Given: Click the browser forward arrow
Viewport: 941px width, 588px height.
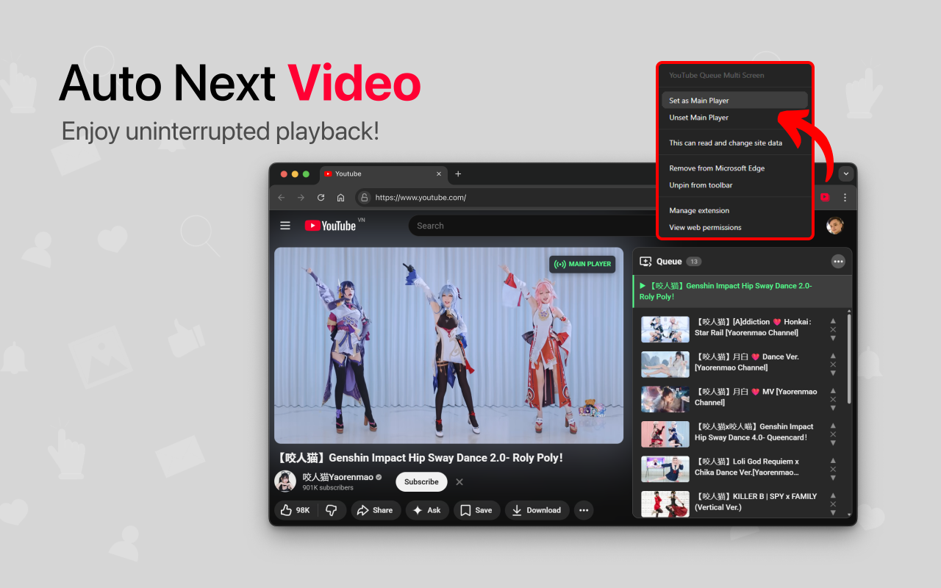Looking at the screenshot, I should point(301,198).
